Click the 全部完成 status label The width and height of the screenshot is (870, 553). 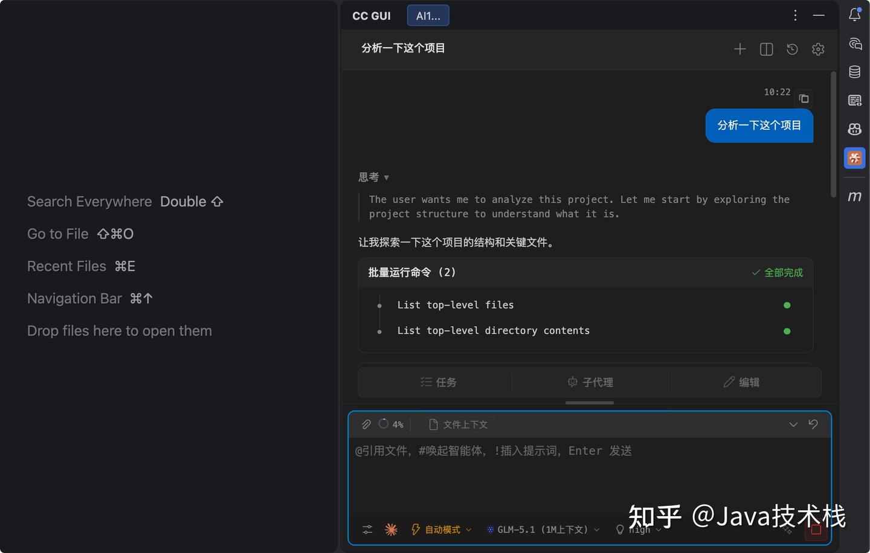[x=777, y=273]
